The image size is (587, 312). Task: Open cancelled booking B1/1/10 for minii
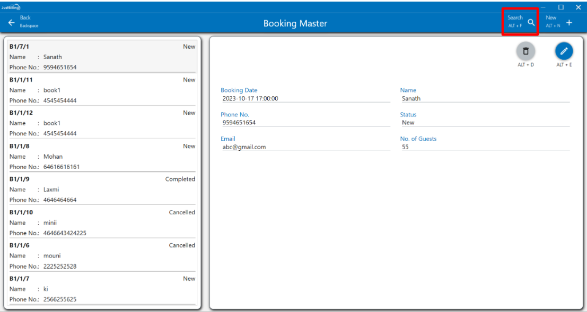click(x=102, y=222)
